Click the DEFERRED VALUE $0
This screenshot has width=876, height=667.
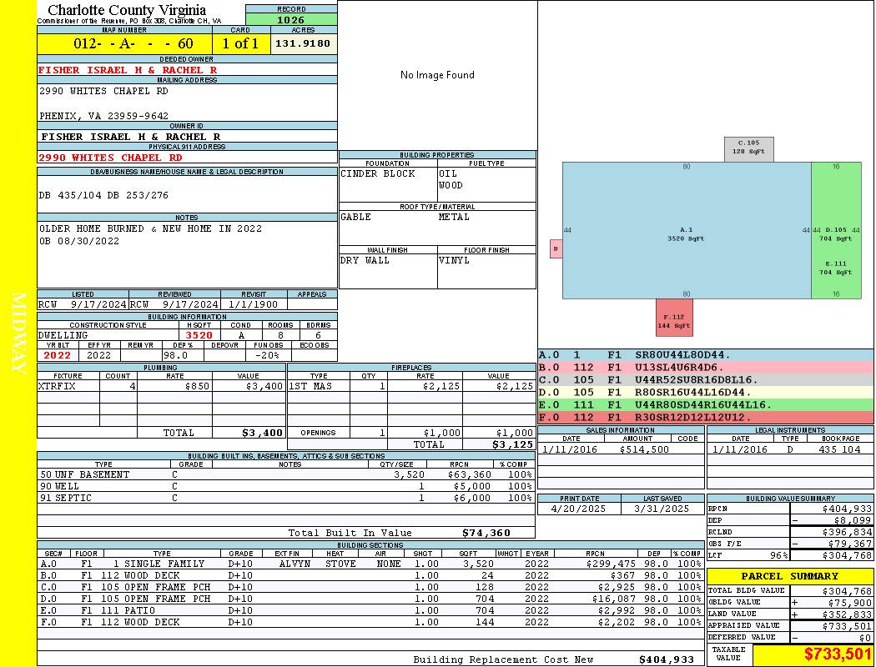tap(865, 638)
